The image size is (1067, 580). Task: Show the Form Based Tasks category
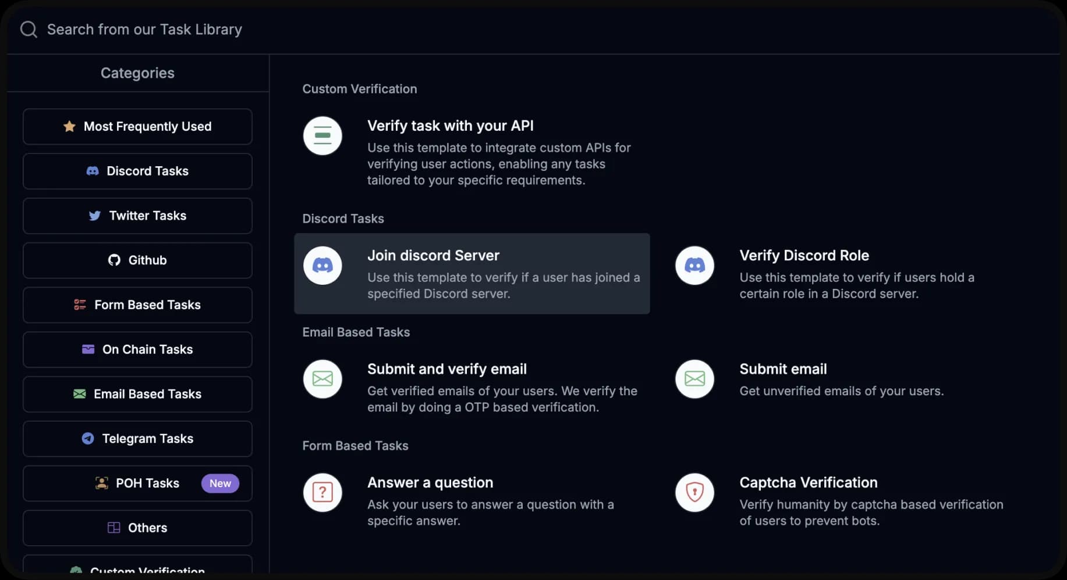[137, 305]
